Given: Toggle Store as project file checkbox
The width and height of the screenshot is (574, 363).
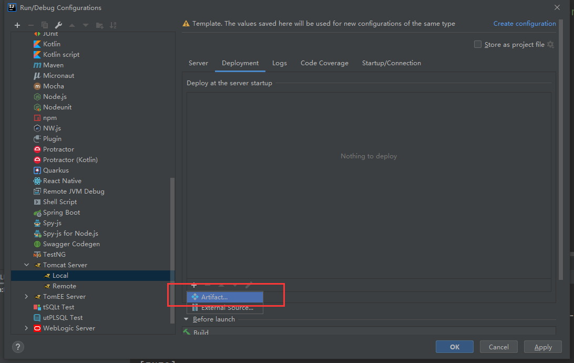Looking at the screenshot, I should (x=478, y=44).
